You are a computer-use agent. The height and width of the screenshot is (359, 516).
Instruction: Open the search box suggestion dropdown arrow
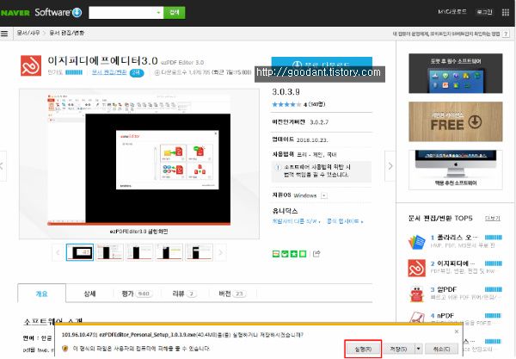(x=158, y=13)
